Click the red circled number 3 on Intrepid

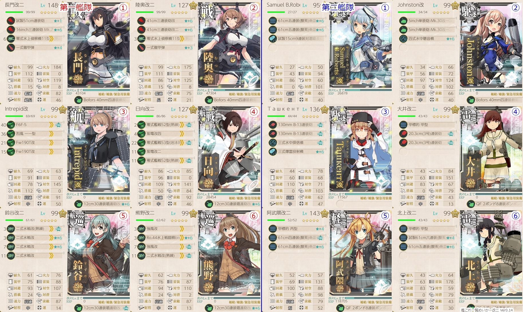click(123, 112)
